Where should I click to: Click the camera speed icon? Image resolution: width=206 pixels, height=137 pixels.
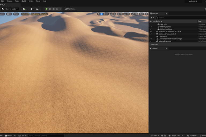click(x=141, y=14)
